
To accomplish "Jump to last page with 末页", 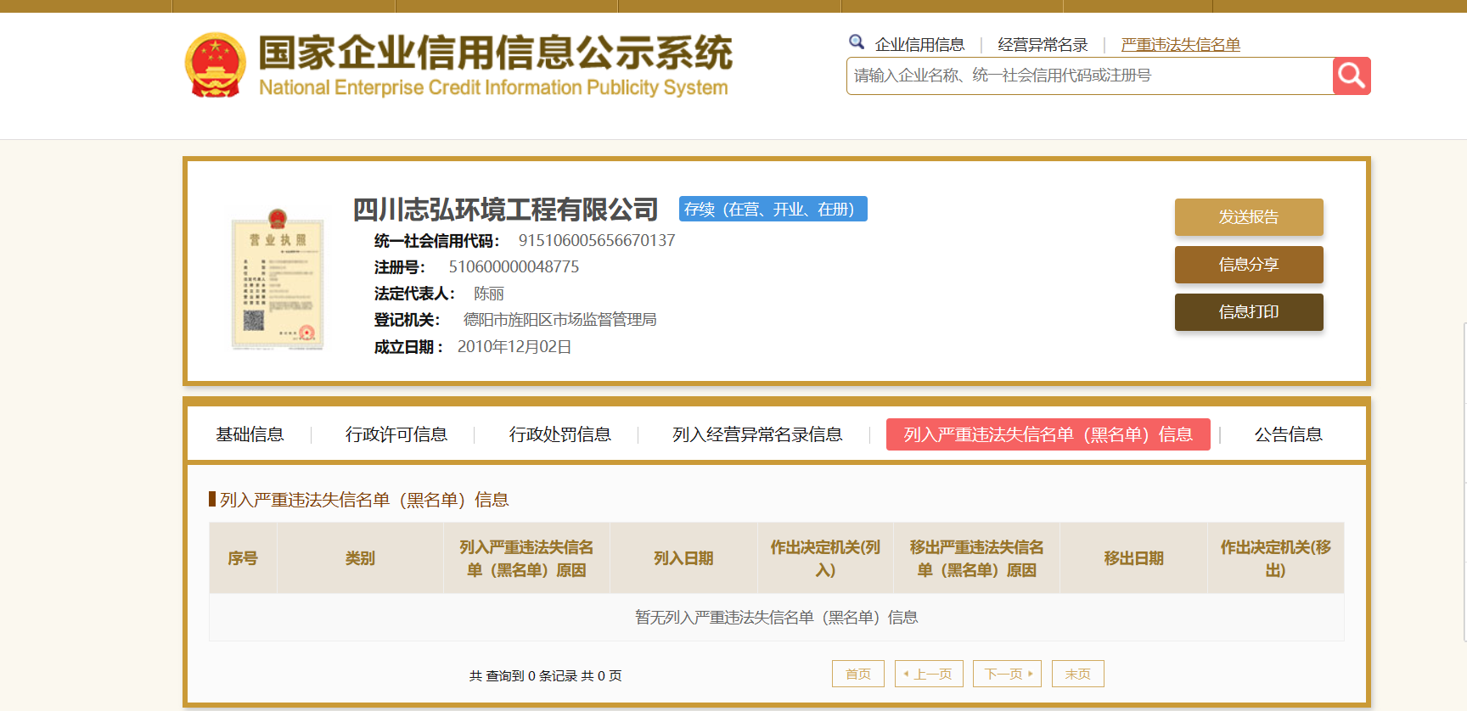I will [1078, 674].
